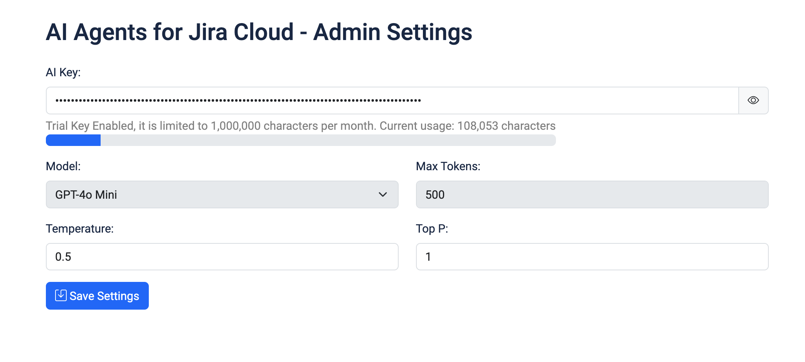This screenshot has height=362, width=805.
Task: Click the 'Model:' label
Action: (x=63, y=166)
